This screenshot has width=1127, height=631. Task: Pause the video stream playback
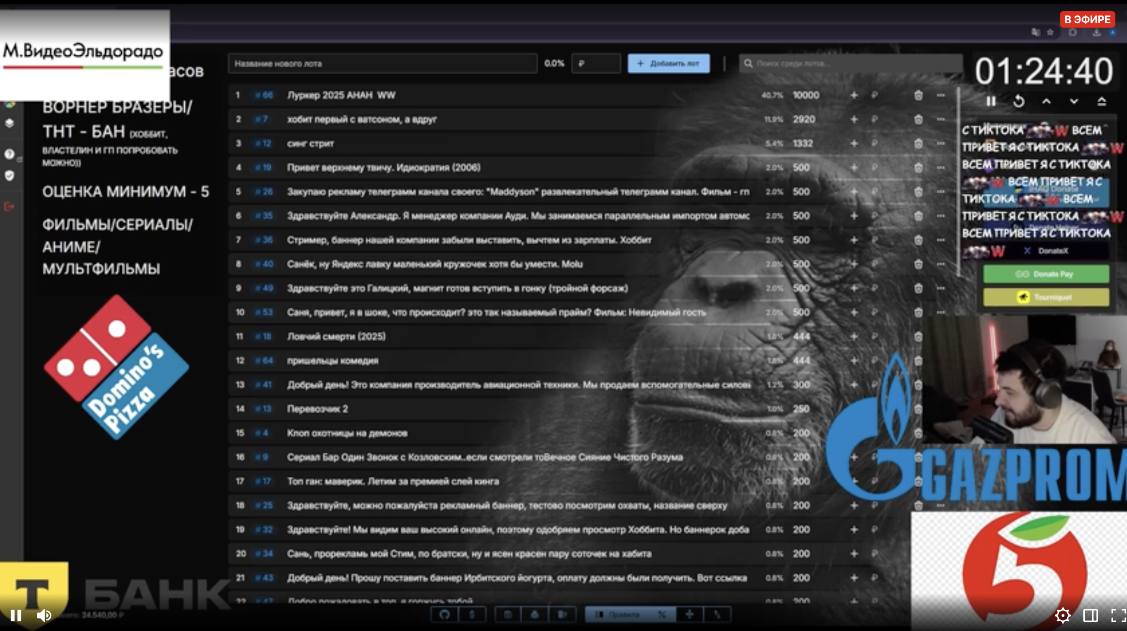pos(16,615)
